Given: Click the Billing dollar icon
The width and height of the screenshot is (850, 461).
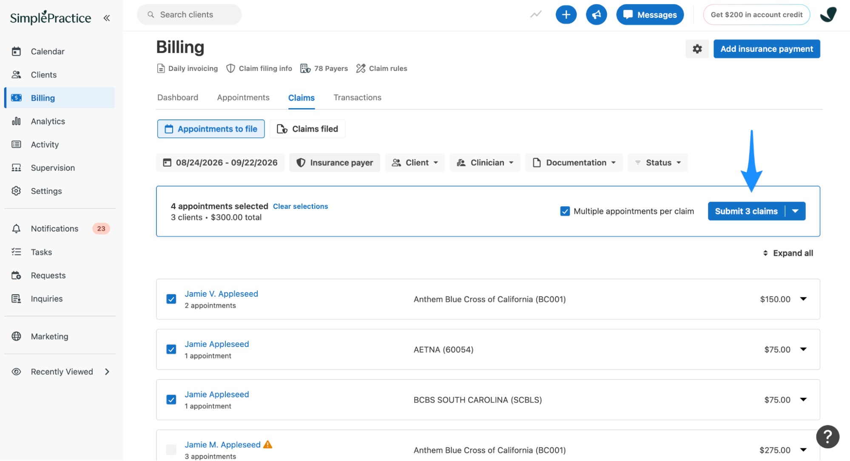Looking at the screenshot, I should coord(16,98).
